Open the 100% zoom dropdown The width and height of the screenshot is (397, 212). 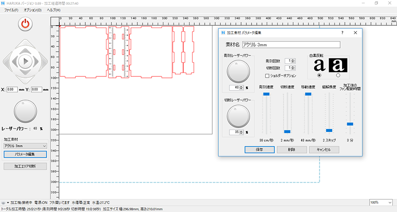click(380, 203)
